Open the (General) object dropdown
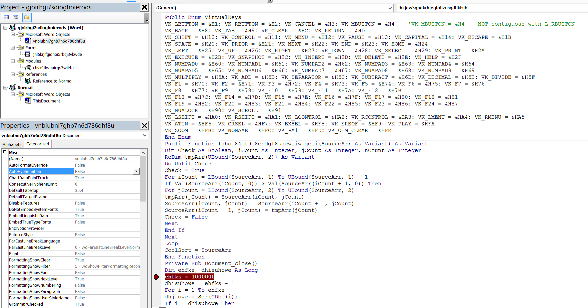Viewport: 588px width, 308px height. coord(390,8)
